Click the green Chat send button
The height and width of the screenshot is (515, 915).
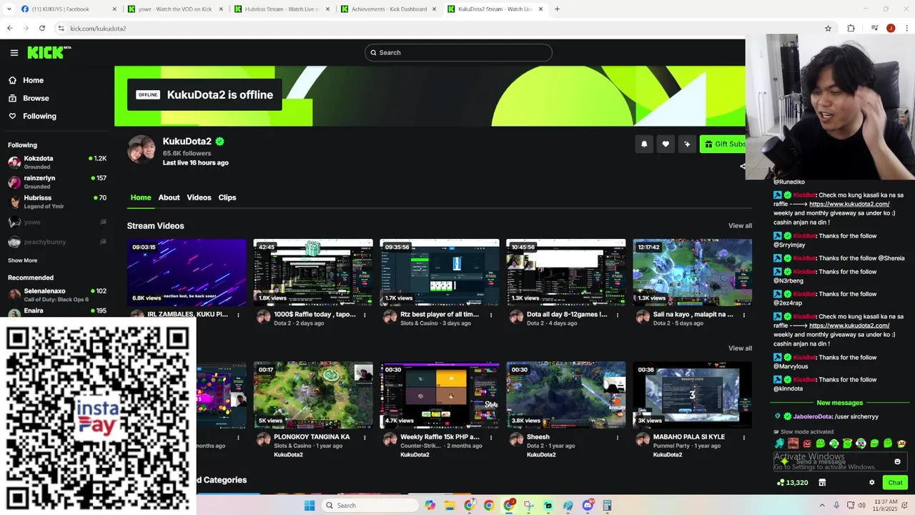(x=896, y=483)
